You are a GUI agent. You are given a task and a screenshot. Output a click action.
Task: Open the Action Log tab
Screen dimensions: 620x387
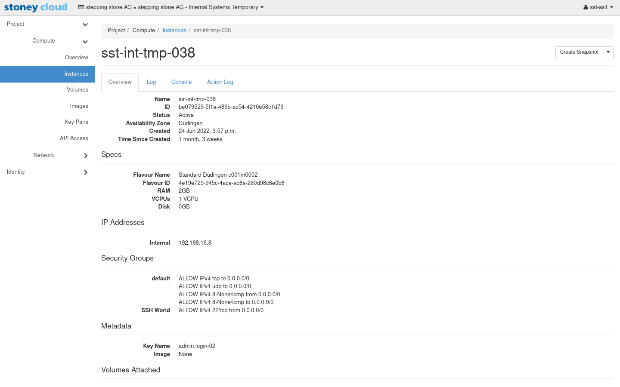[x=220, y=82]
